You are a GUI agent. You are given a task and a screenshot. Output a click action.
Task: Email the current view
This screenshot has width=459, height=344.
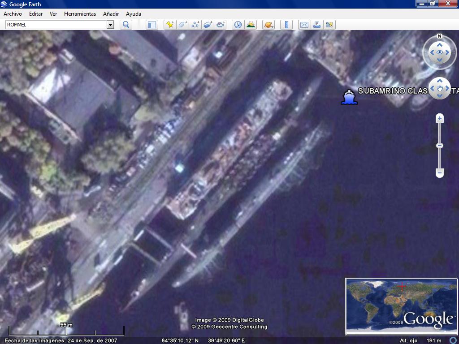click(x=304, y=25)
